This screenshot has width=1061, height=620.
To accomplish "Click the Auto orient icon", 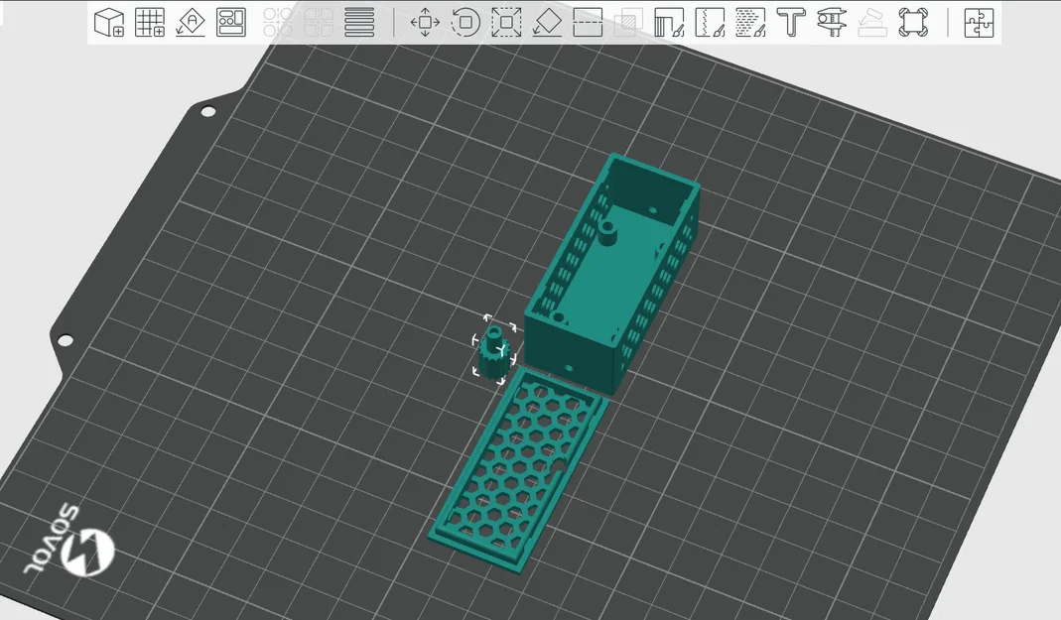I will pos(191,22).
